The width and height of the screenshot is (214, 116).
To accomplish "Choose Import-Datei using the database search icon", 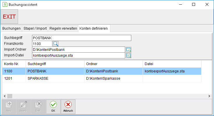I will click(129, 56).
